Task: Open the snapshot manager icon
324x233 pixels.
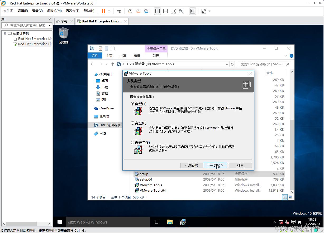Action: (146, 11)
